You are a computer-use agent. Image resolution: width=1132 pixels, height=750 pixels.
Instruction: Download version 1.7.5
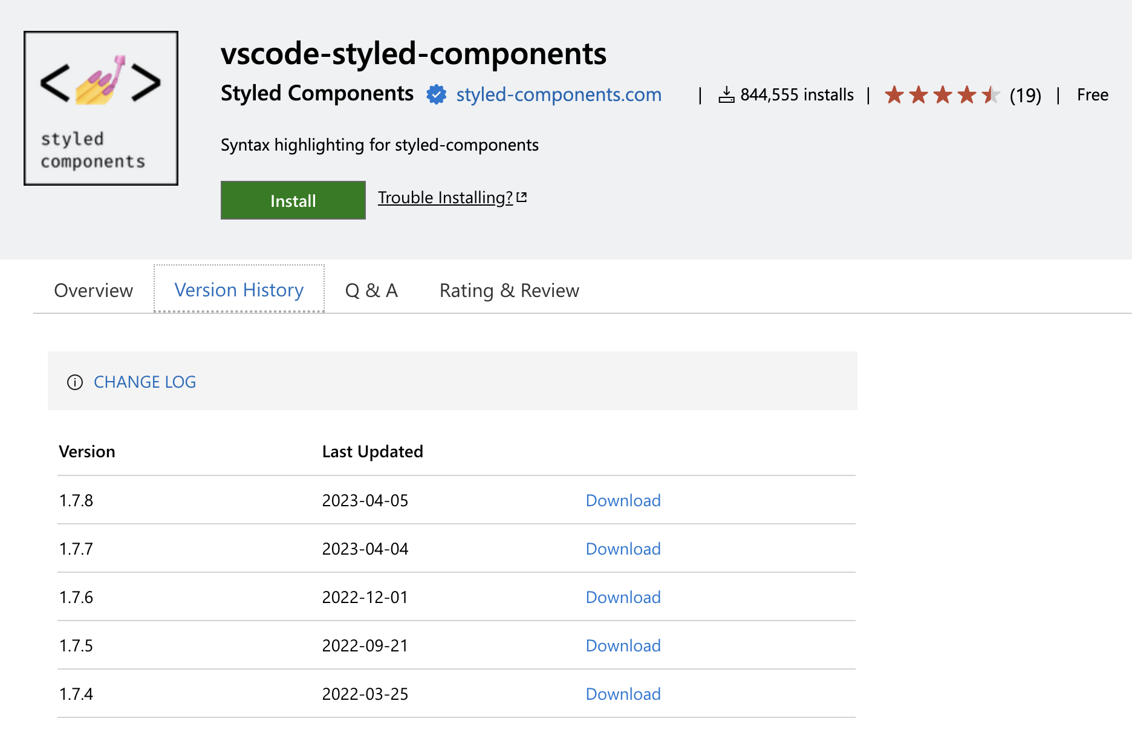point(623,646)
